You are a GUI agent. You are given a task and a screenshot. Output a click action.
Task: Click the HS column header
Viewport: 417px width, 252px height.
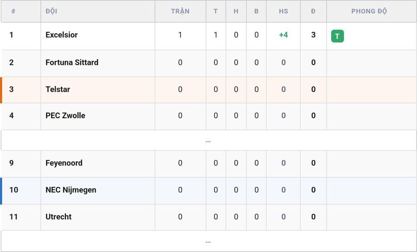[x=284, y=11]
